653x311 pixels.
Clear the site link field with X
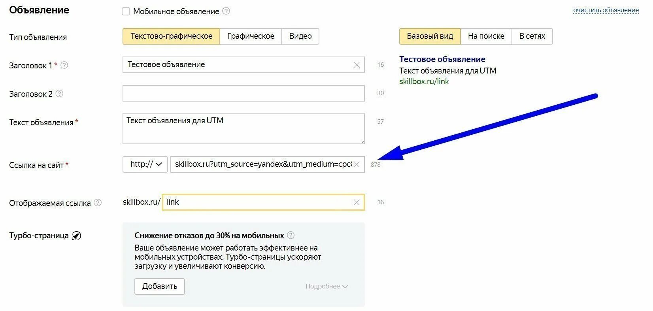coord(357,164)
